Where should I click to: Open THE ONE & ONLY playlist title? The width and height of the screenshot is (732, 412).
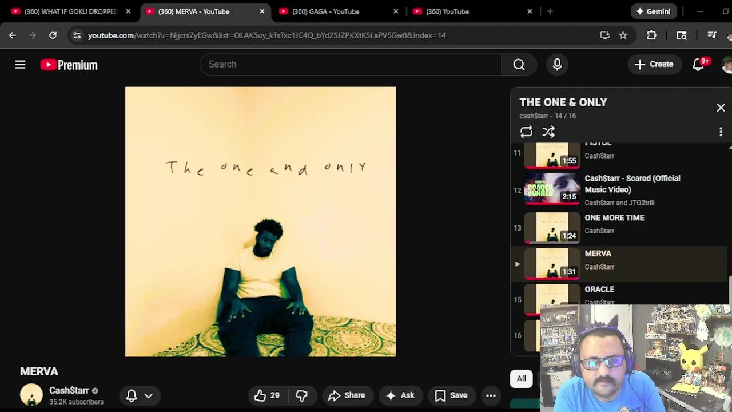[x=563, y=102]
